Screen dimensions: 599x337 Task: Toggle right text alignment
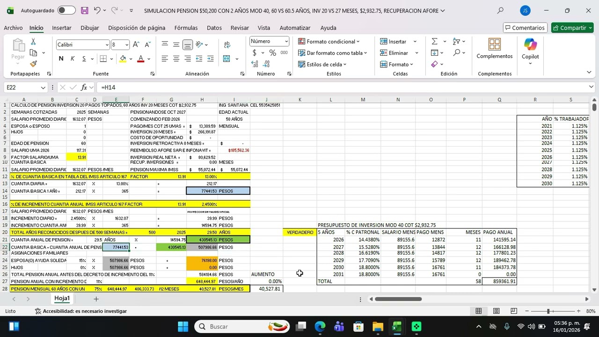click(x=187, y=59)
